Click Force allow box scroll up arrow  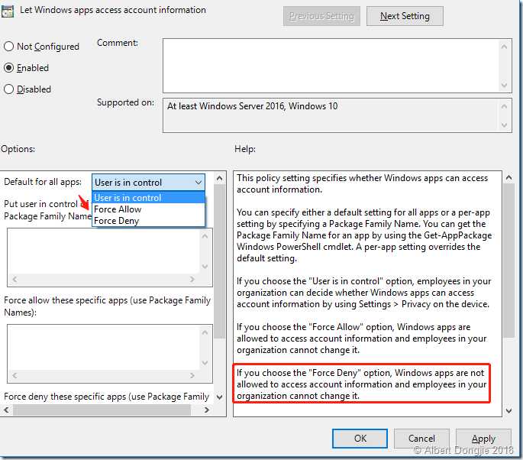[205, 332]
